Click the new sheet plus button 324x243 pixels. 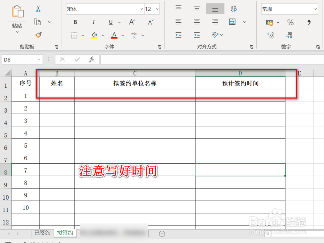161,234
